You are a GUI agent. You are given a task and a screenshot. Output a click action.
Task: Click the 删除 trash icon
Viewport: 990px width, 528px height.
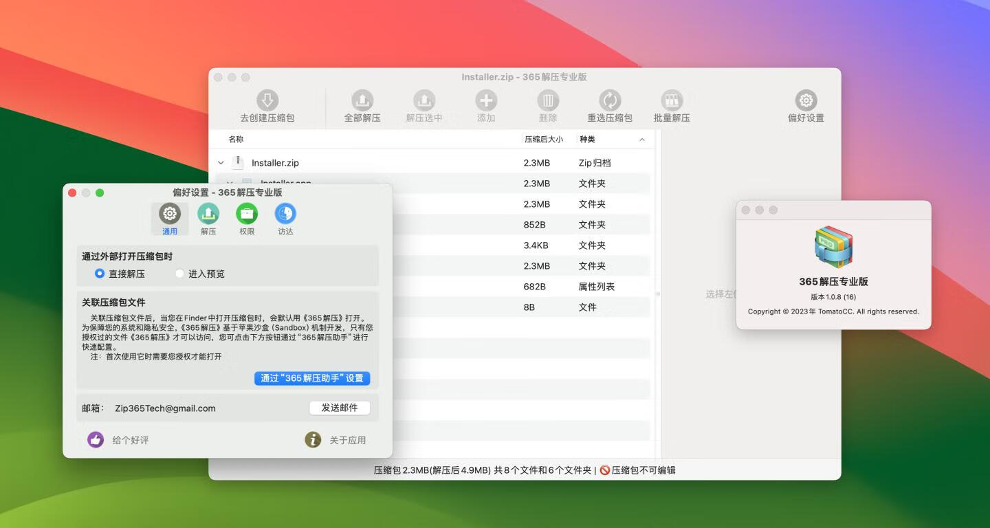[x=548, y=100]
